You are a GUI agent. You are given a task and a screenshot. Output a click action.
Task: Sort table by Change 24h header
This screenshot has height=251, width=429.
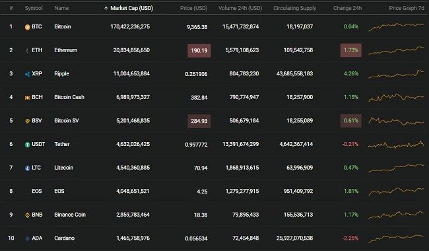click(347, 8)
